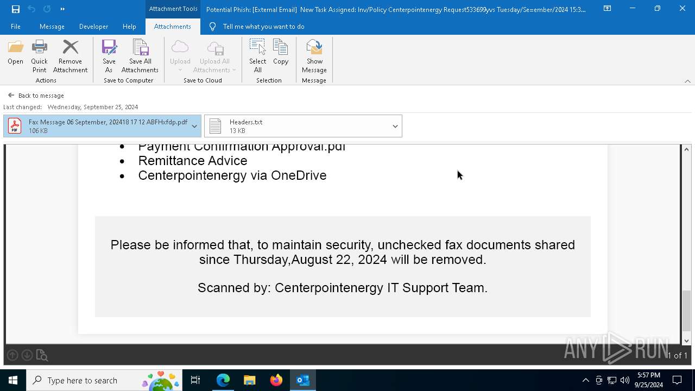Click the preview page-up arrow icon
Viewport: 695px width, 391px height.
tap(12, 355)
